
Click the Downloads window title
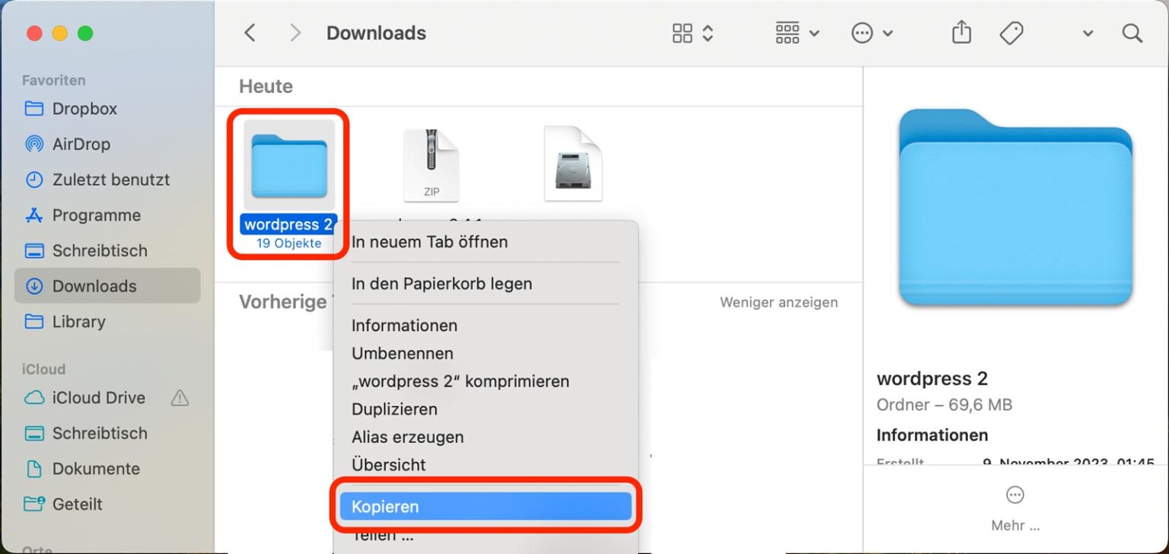376,33
